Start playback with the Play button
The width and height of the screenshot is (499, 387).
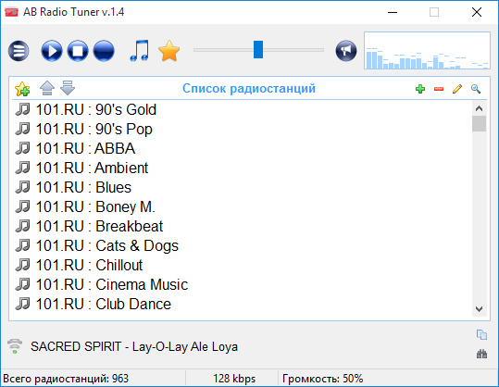point(52,51)
